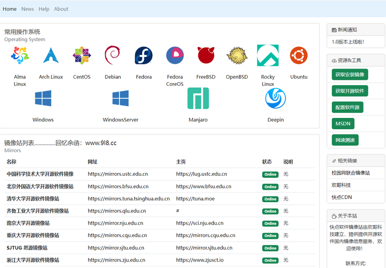Open the Rocky Linux logo
Image resolution: width=386 pixels, height=268 pixels.
pos(268,55)
